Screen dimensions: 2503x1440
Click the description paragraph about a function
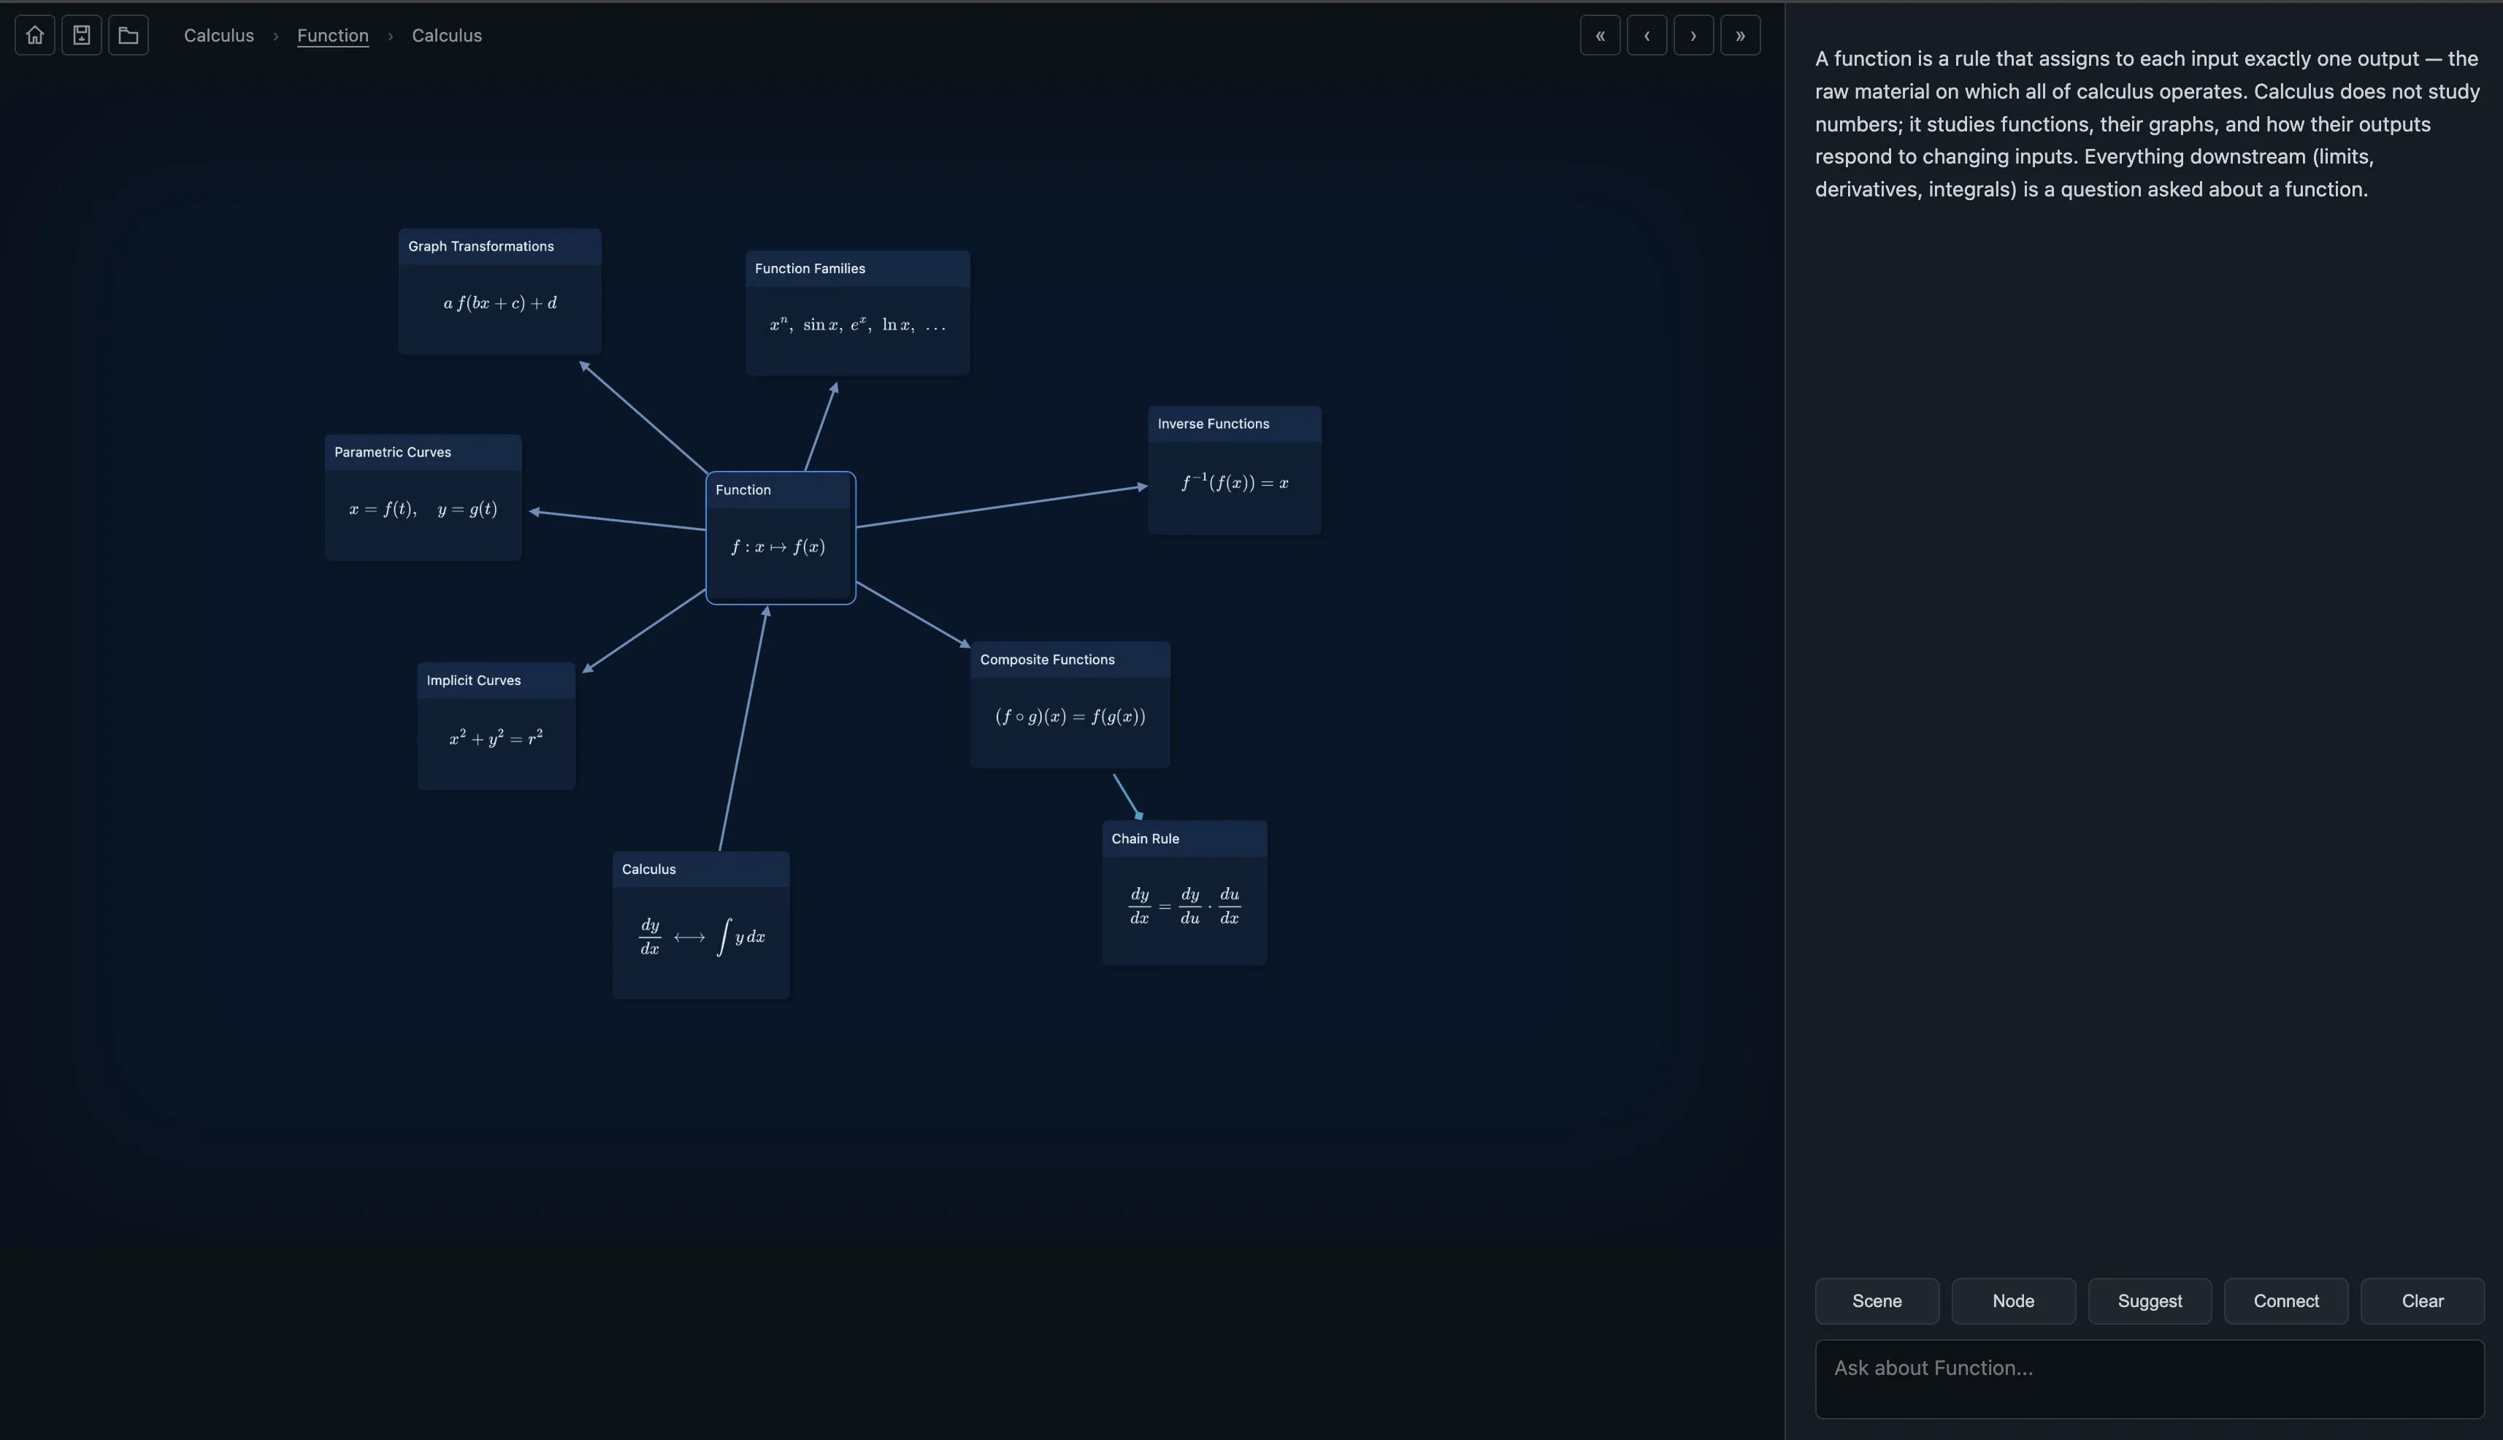click(2147, 123)
